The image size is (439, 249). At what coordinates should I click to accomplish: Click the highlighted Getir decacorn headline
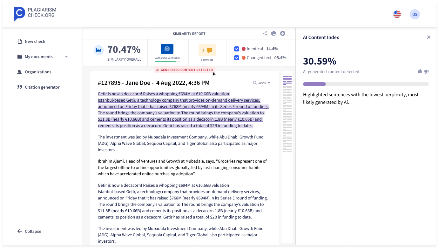[164, 94]
